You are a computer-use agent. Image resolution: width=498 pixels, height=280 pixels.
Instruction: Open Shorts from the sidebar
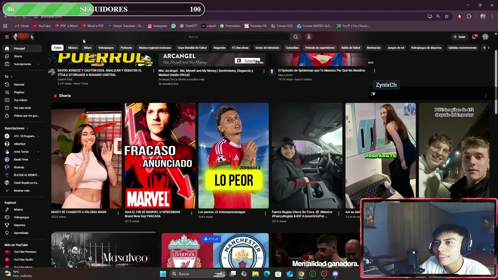(22, 56)
